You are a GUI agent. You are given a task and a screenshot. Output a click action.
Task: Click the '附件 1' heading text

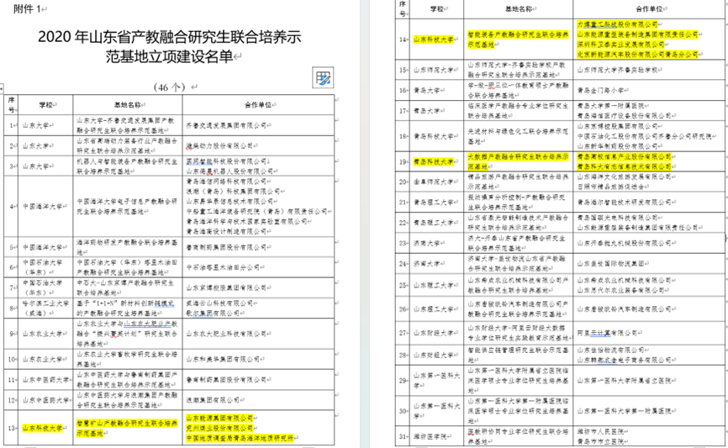pos(27,8)
